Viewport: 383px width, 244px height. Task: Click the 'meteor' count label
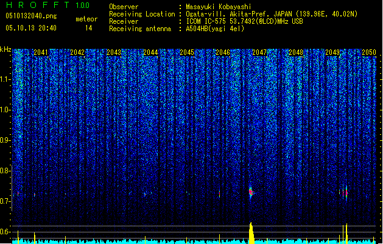(x=86, y=19)
